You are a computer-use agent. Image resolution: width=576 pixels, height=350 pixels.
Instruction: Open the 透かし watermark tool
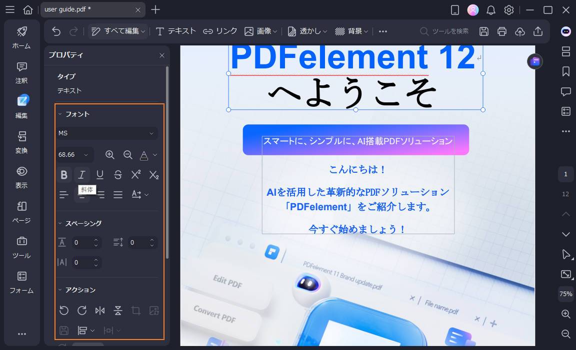click(x=306, y=31)
